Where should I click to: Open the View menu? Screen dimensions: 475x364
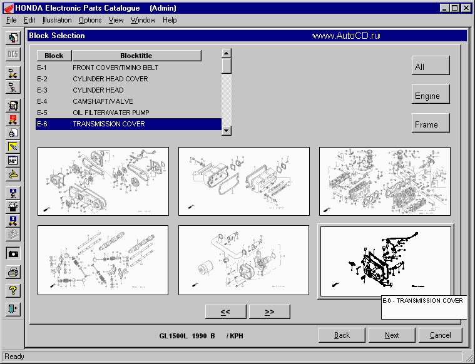(x=116, y=20)
